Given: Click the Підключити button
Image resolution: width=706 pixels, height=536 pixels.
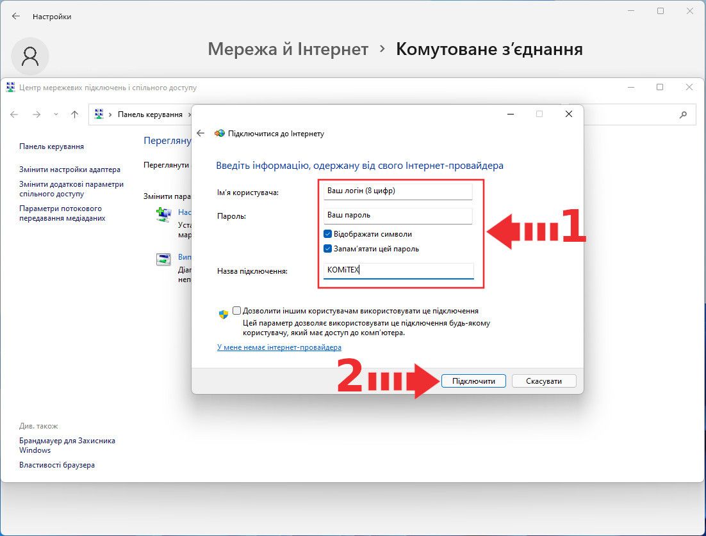Looking at the screenshot, I should tap(473, 381).
